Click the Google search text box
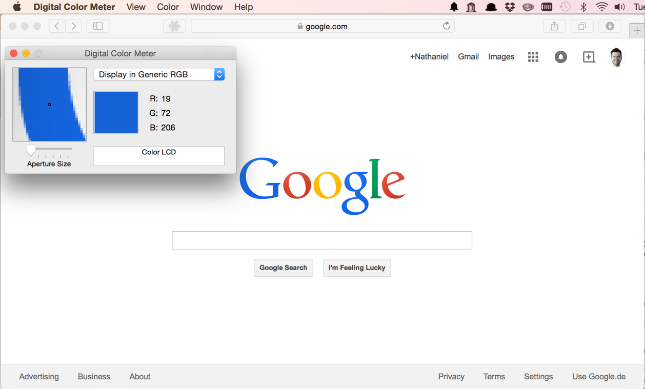645x389 pixels. coord(322,240)
